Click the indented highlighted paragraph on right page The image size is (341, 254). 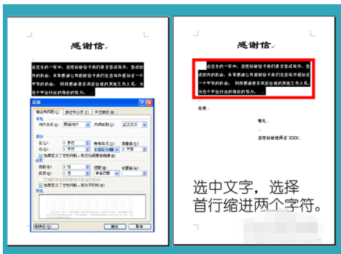[x=254, y=78]
